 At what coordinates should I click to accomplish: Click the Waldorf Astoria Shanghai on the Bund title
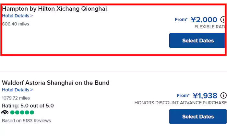click(56, 83)
